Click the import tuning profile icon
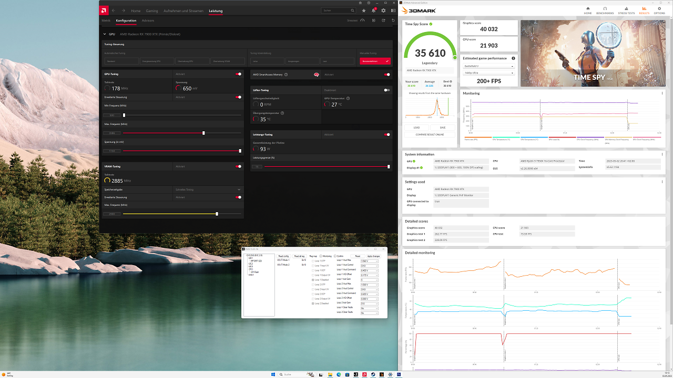 (373, 20)
